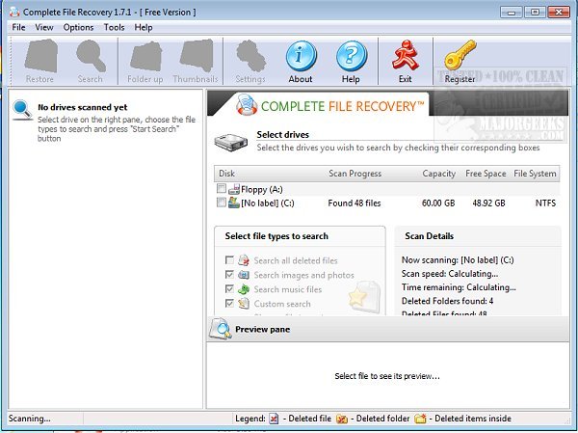Toggle Search music files checkbox

[229, 289]
